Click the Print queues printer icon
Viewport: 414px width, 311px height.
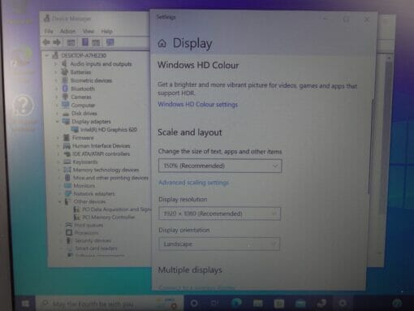click(69, 225)
